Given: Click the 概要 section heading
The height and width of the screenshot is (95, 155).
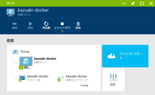Looking at the screenshot, I should (x=10, y=41).
